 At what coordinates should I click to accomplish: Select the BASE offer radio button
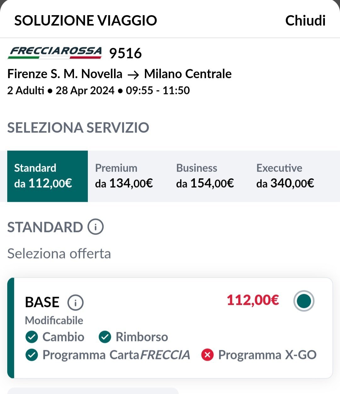[304, 301]
